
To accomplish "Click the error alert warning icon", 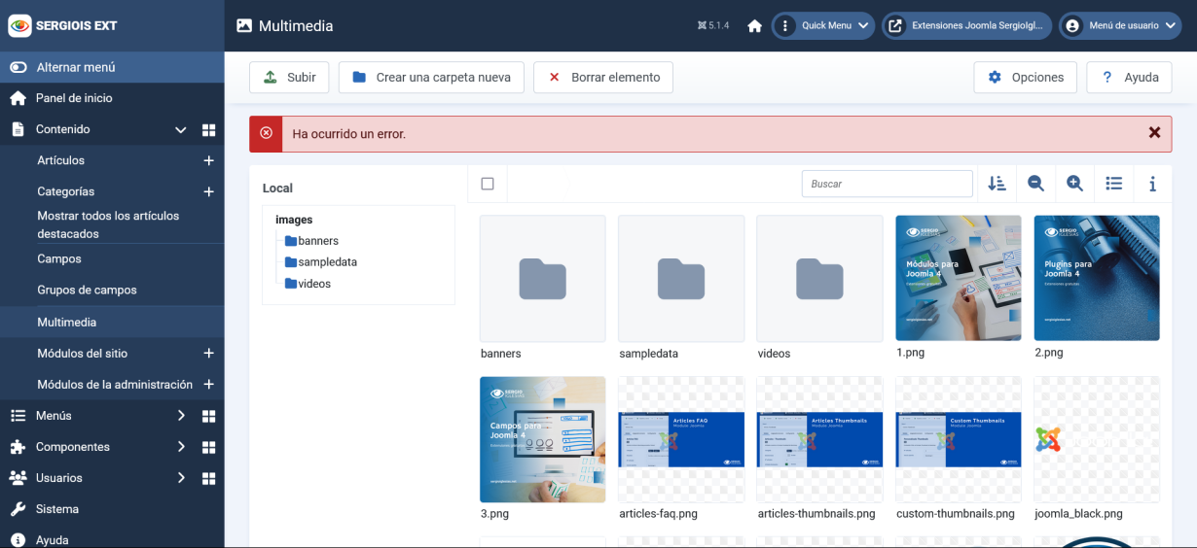I will [x=266, y=134].
